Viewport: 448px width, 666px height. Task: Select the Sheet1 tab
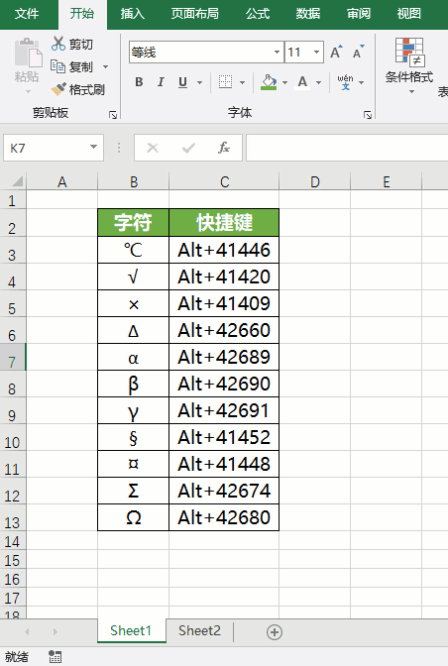(x=131, y=630)
